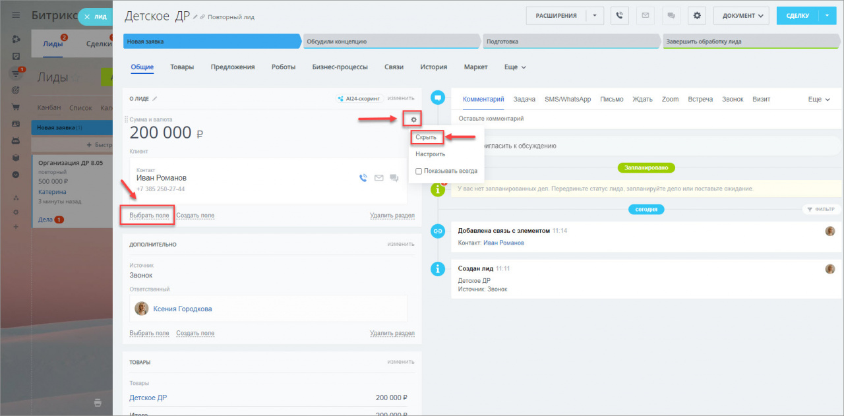Open the chat bubbles icon in header
The width and height of the screenshot is (844, 416).
click(671, 16)
